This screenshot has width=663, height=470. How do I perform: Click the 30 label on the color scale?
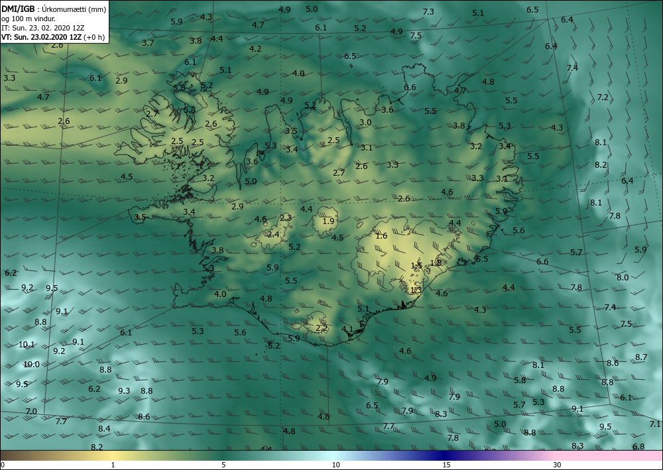tap(558, 465)
